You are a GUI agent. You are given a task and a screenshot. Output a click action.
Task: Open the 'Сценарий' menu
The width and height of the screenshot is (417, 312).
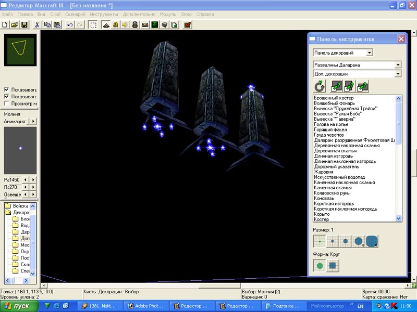(x=75, y=14)
